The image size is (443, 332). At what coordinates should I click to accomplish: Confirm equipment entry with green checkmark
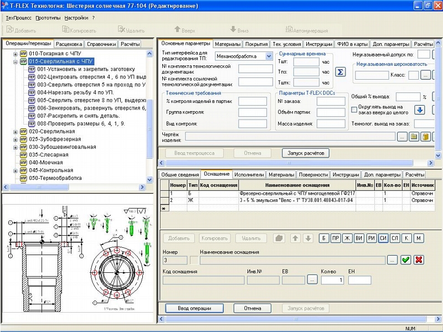coord(406,260)
